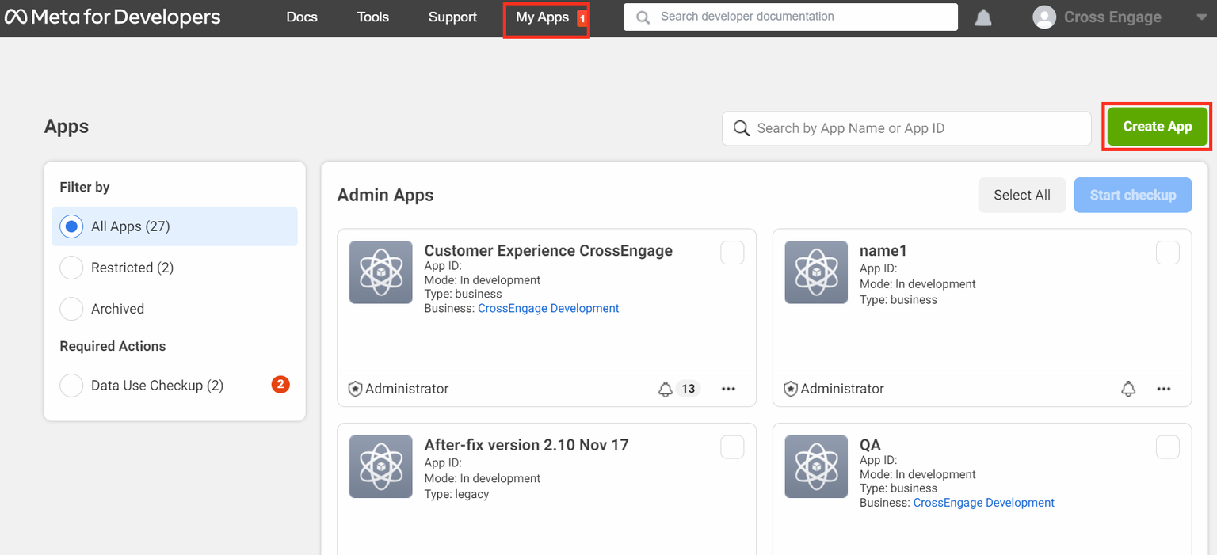Expand the account dropdown arrow
Viewport: 1217px width, 555px height.
(x=1201, y=17)
